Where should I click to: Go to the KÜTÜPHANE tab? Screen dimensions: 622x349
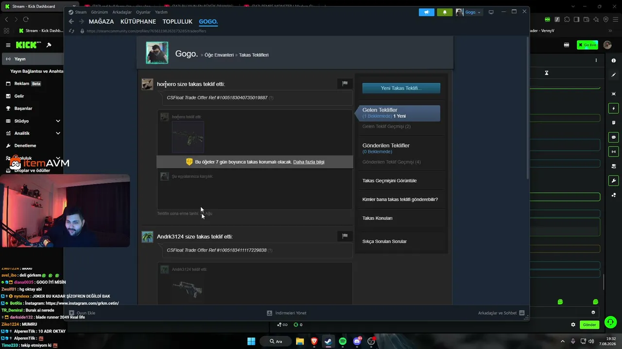pyautogui.click(x=138, y=22)
